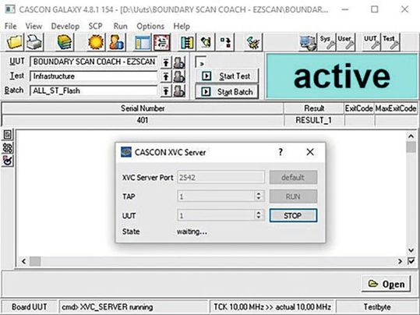Open Sys settings wrench icon
420x315 pixels.
click(x=327, y=42)
